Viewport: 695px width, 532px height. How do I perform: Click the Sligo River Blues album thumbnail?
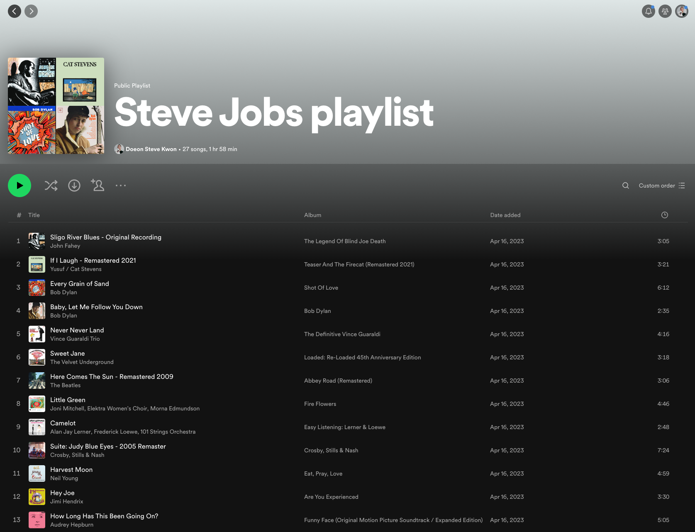click(x=37, y=241)
